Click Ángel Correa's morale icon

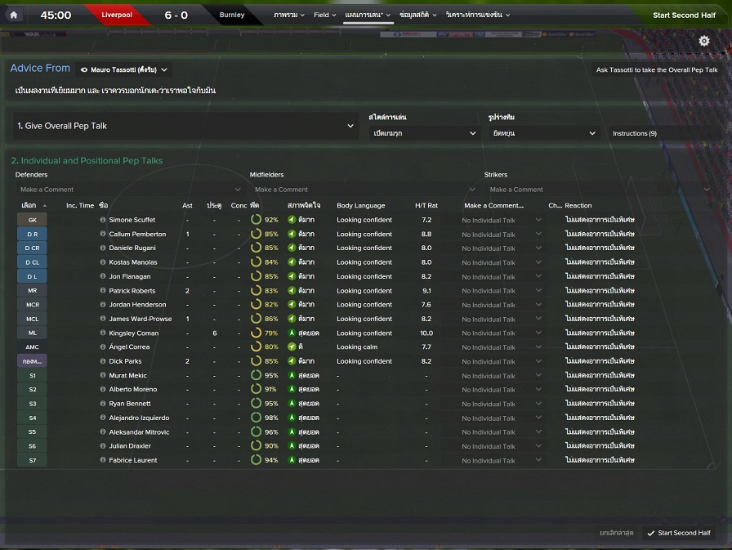point(292,347)
